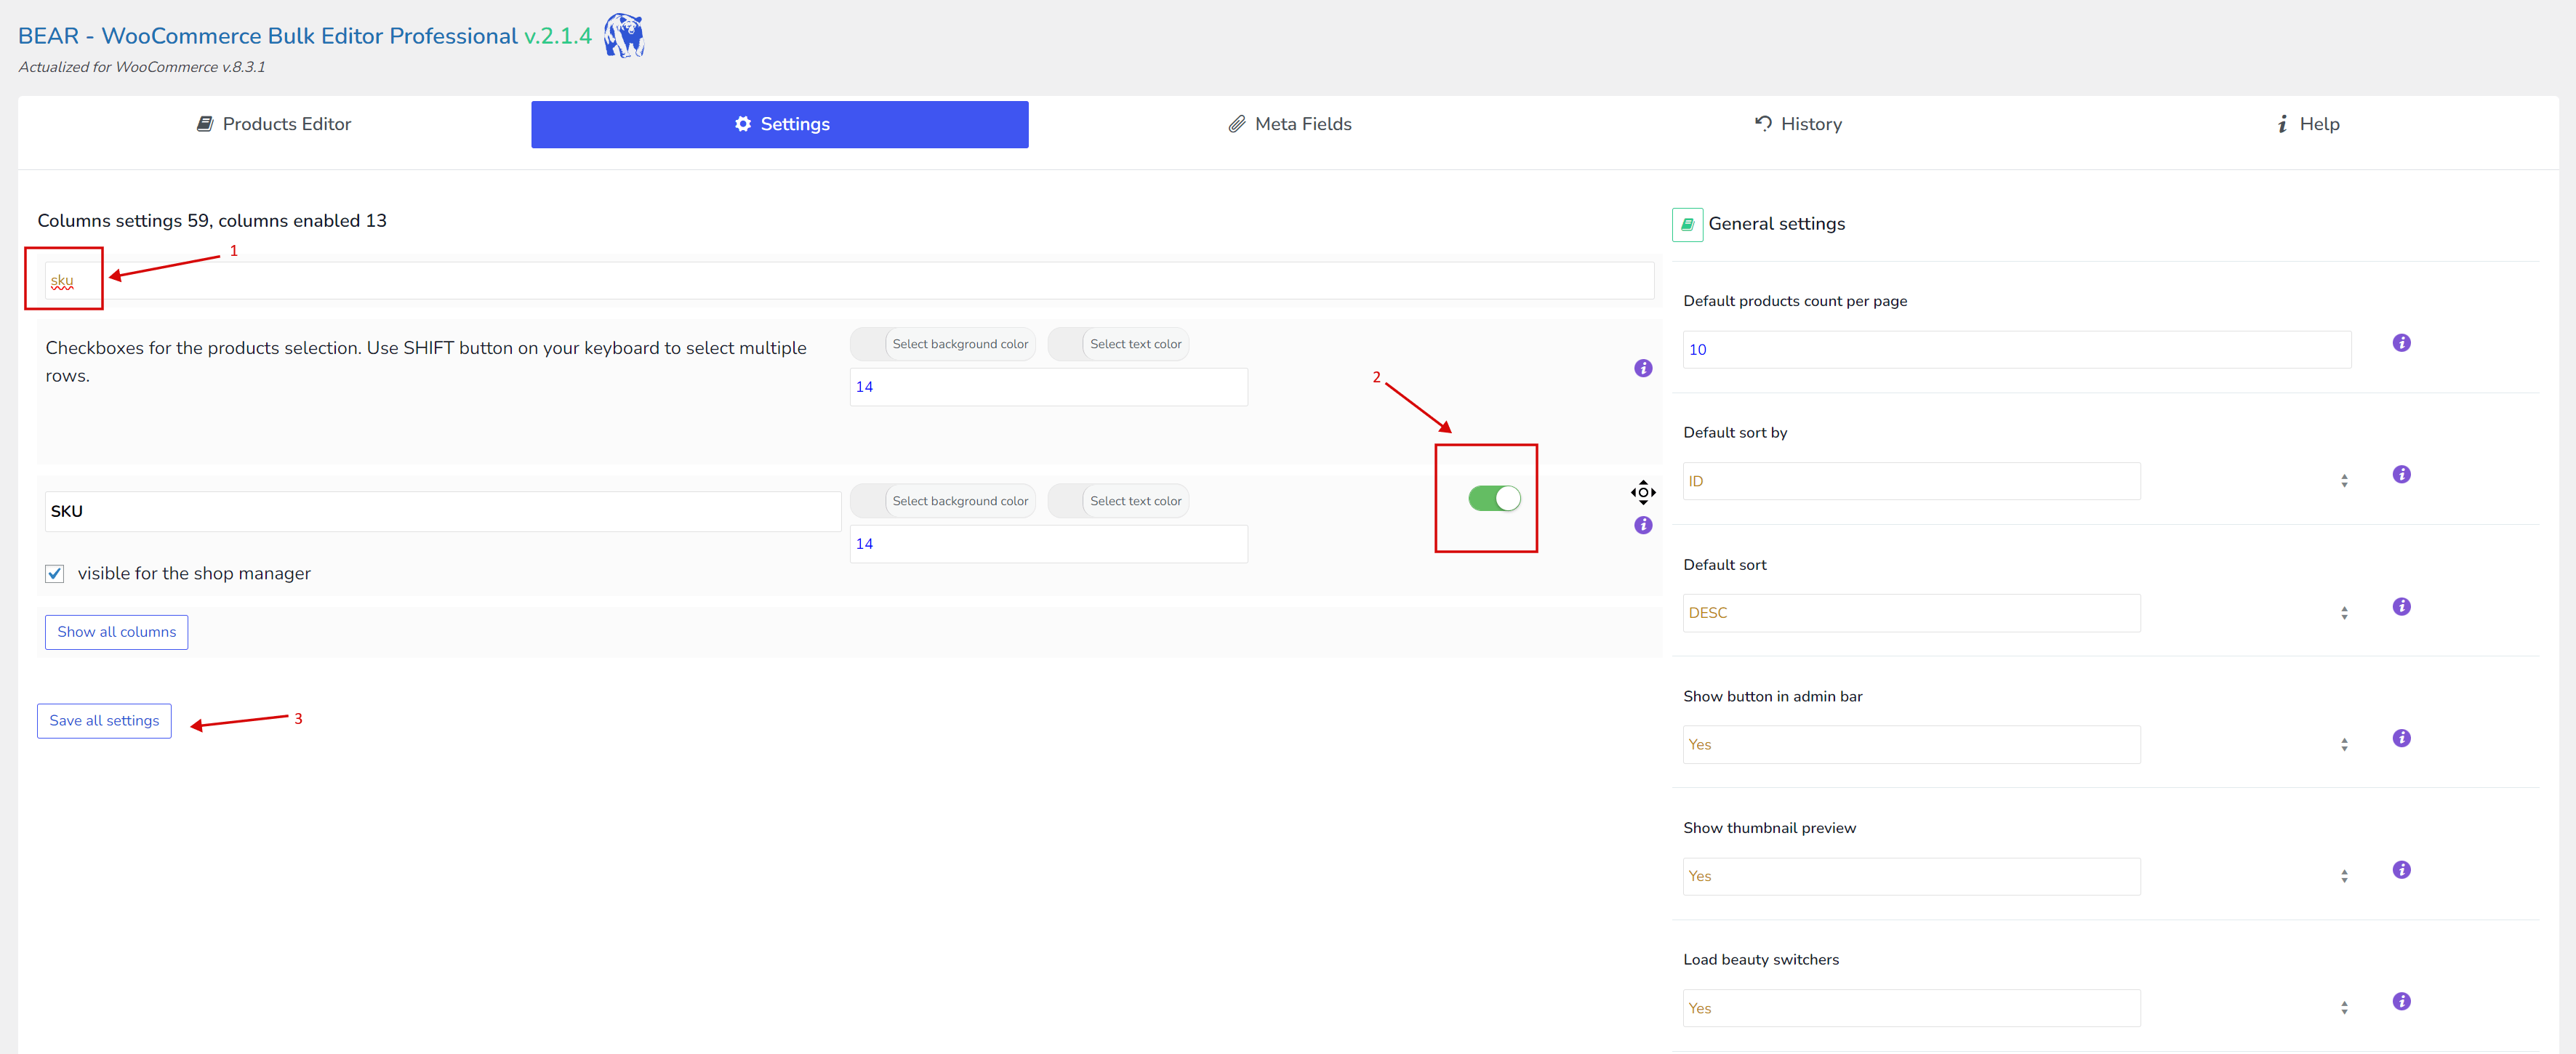Image resolution: width=2576 pixels, height=1054 pixels.
Task: Uncheck visible for the shop manager checkbox
Action: (55, 574)
